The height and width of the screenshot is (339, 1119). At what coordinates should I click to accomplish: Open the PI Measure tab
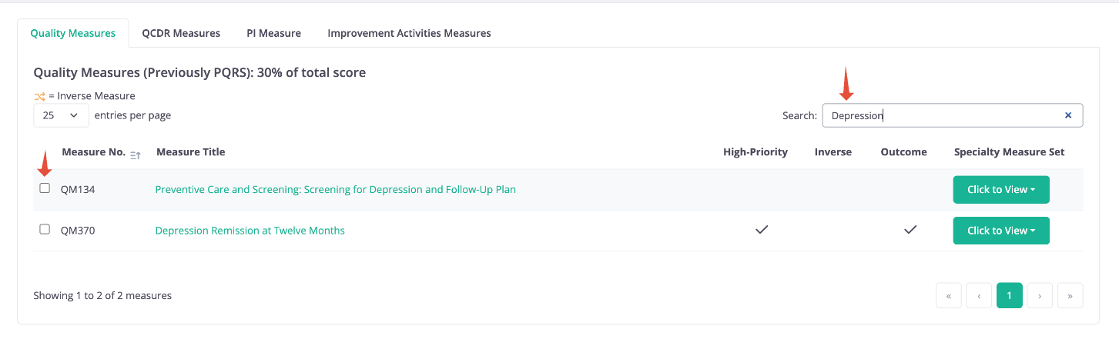click(x=273, y=33)
